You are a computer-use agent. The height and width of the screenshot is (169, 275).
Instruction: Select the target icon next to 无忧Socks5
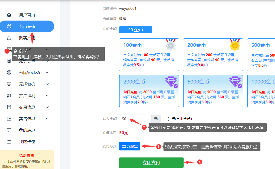tap(9, 72)
